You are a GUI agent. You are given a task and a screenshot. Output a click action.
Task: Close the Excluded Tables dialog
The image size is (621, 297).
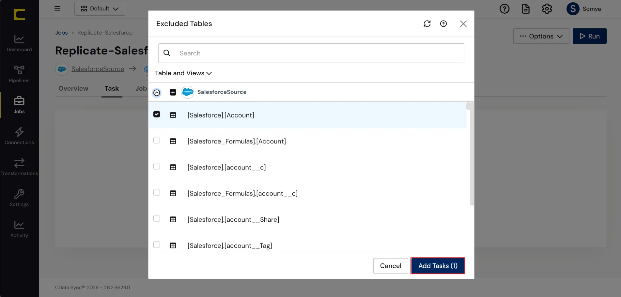tap(463, 24)
